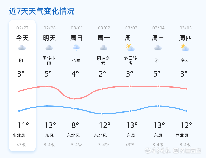Click the 13° temperature under 周二

coord(132,126)
